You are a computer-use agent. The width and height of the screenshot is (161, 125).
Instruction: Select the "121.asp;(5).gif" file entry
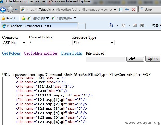point(51,117)
